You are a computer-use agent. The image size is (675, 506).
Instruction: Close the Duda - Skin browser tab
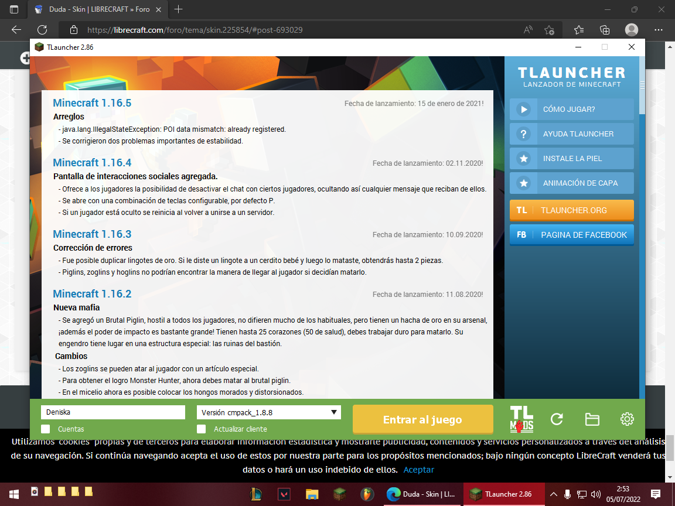click(x=158, y=9)
